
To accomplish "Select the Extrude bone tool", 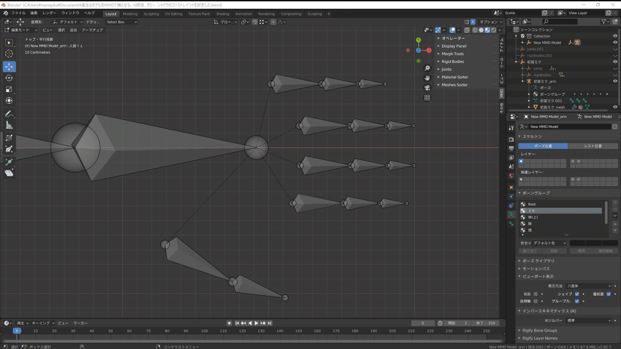I will 9,162.
